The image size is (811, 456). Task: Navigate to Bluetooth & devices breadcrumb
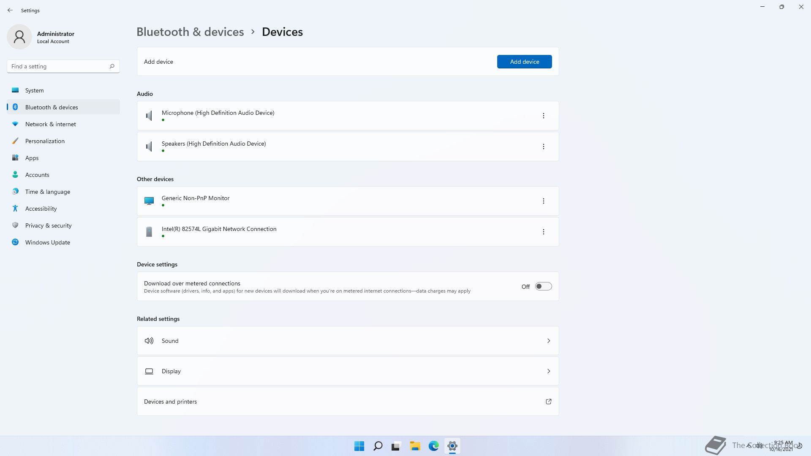[x=190, y=32]
